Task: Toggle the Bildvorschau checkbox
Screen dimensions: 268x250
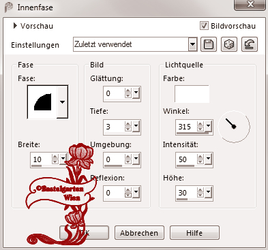Action: 204,26
